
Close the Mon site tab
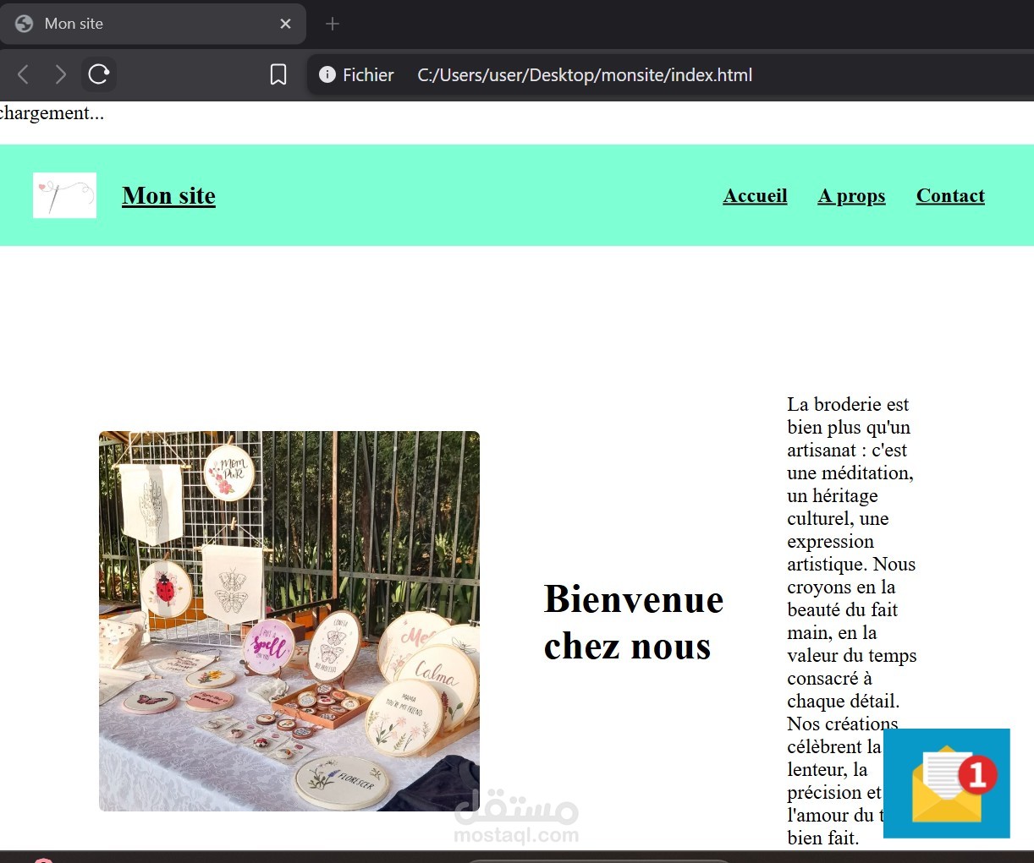click(x=285, y=24)
